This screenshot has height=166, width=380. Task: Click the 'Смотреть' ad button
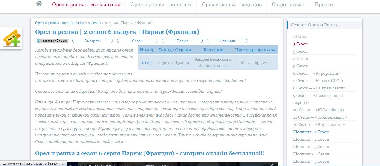tap(92, 41)
